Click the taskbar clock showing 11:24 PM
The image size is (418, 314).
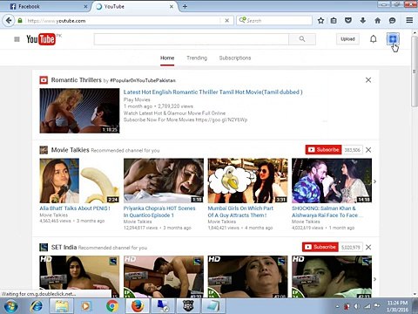pyautogui.click(x=397, y=306)
